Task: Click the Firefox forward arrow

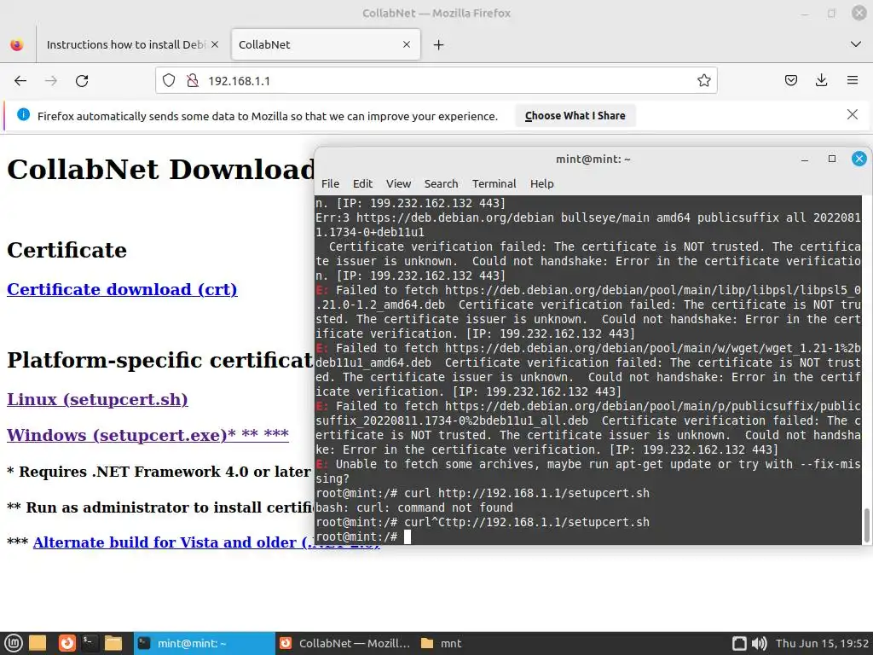Action: click(51, 81)
